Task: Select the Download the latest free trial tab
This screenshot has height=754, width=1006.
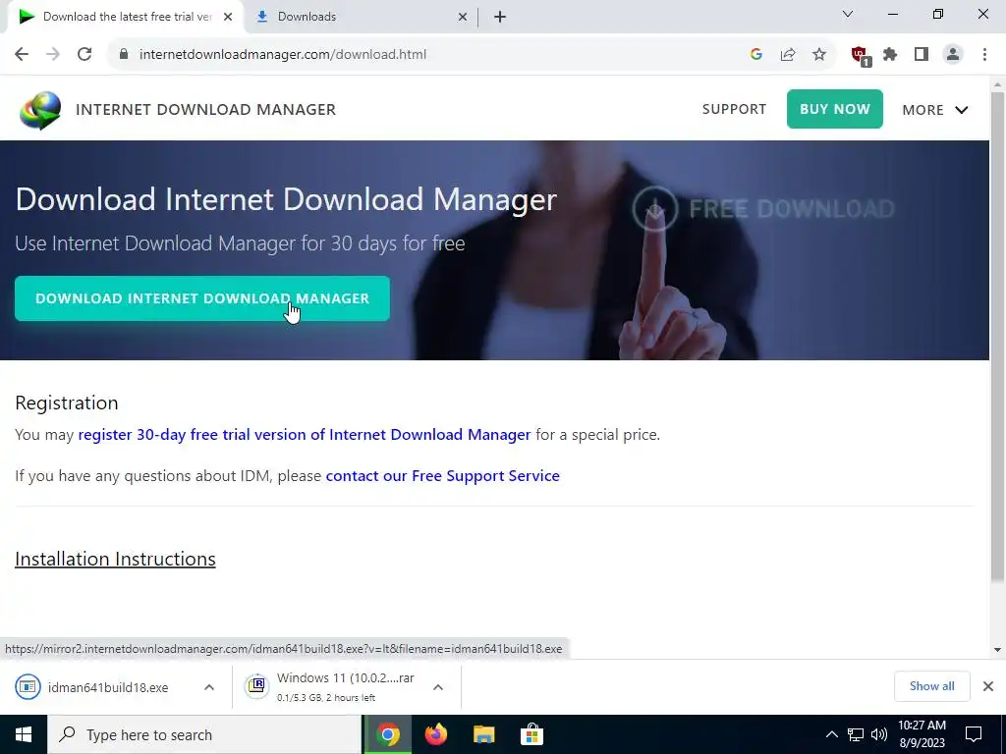Action: (125, 18)
